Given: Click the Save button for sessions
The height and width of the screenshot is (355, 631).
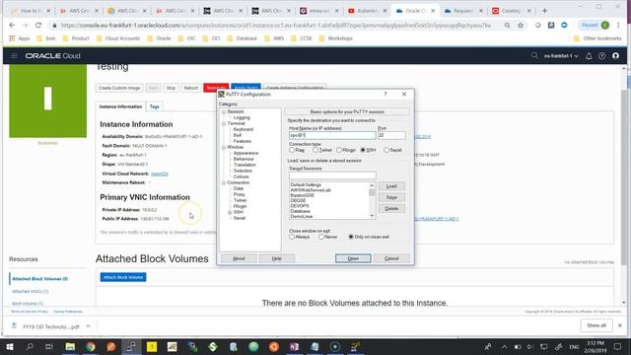Looking at the screenshot, I should click(391, 197).
